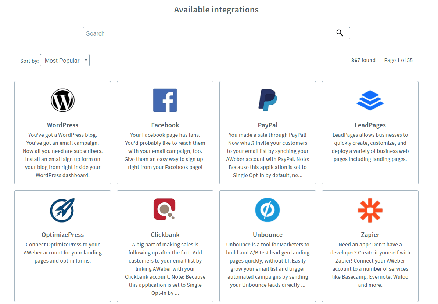This screenshot has width=438, height=304.
Task: Open the WordPress title link
Action: click(x=62, y=125)
